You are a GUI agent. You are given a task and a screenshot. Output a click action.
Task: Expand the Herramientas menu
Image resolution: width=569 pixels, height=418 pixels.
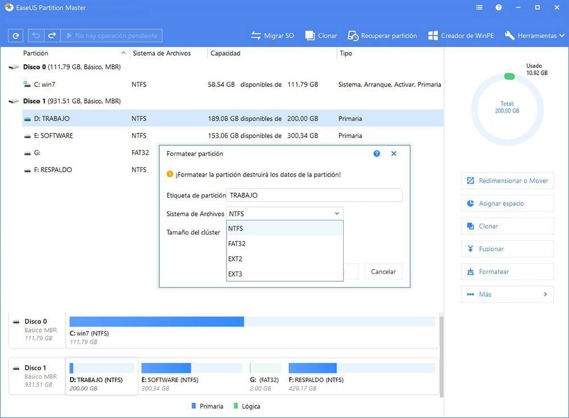click(x=534, y=35)
